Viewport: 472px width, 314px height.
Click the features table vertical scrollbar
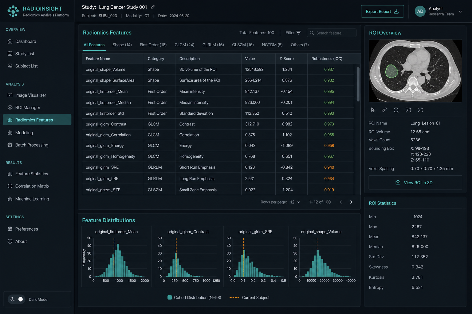(358, 84)
